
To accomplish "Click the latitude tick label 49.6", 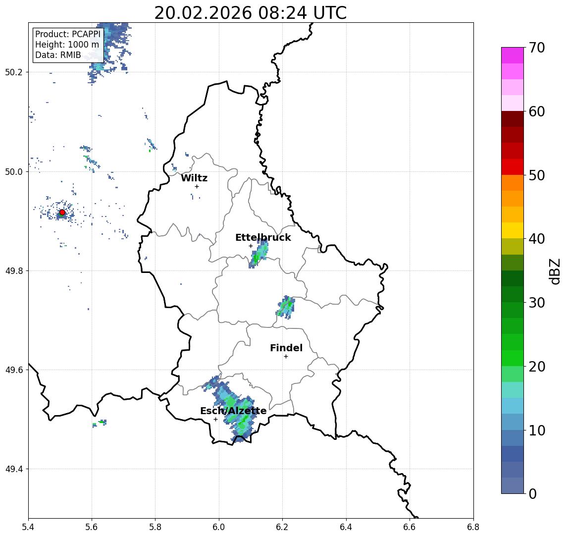I will [x=14, y=370].
